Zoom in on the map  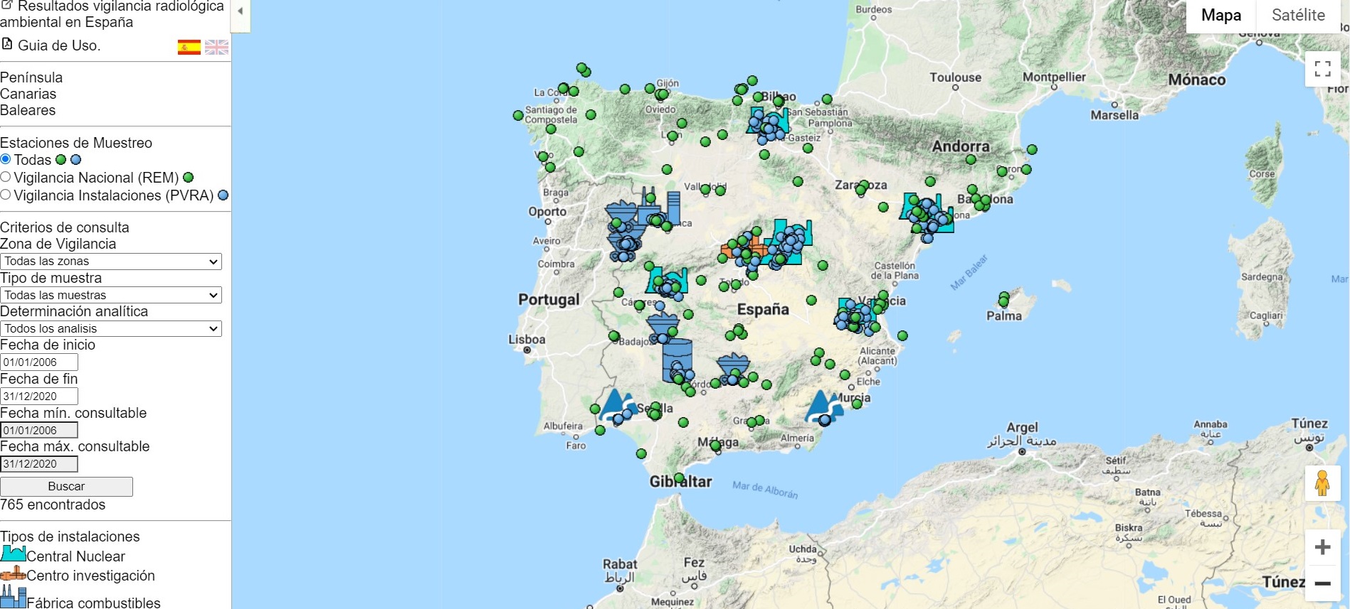[1323, 547]
